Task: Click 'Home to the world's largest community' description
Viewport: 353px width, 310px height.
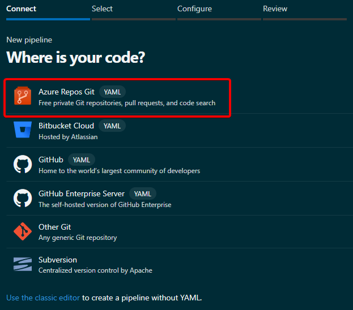Action: pos(119,171)
